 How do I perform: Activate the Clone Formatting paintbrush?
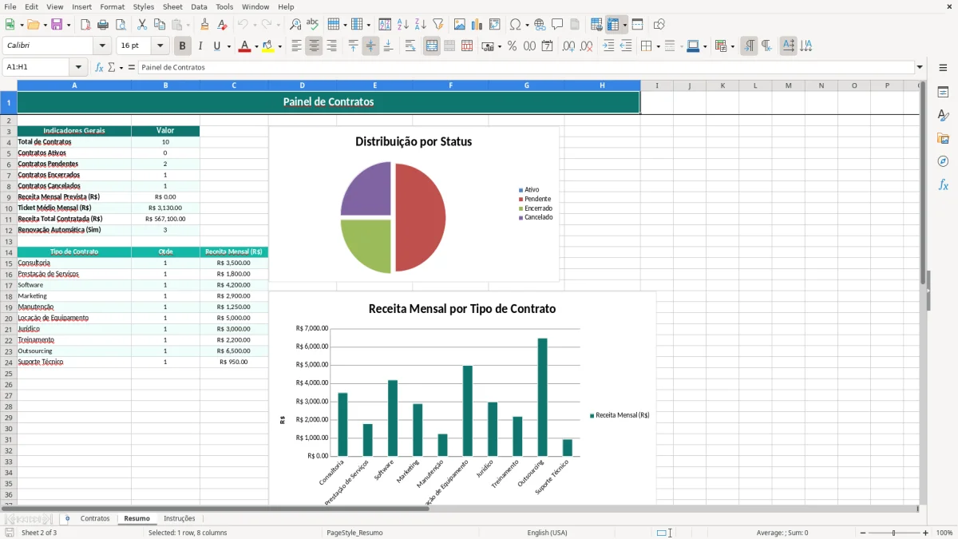point(204,25)
